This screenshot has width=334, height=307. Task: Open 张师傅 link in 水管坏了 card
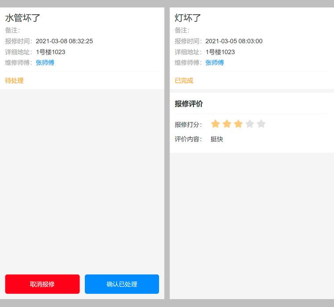pyautogui.click(x=45, y=63)
